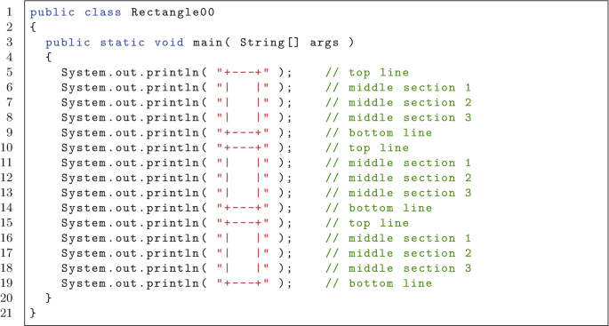Click line number 14 in the gutter
This screenshot has width=609, height=326.
(6, 208)
